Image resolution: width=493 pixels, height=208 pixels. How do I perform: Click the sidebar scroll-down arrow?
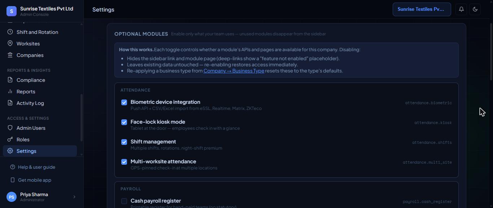click(x=82, y=155)
